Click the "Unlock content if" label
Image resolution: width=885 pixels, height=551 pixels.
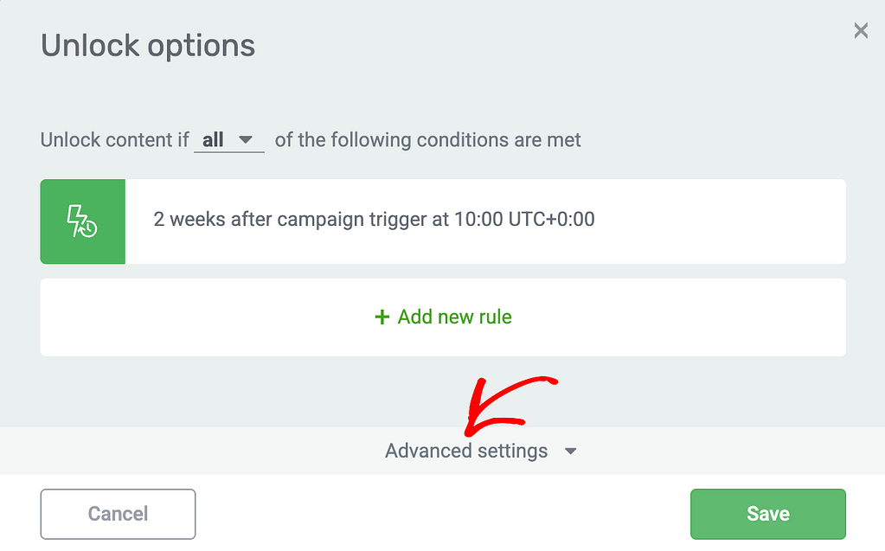pyautogui.click(x=114, y=140)
